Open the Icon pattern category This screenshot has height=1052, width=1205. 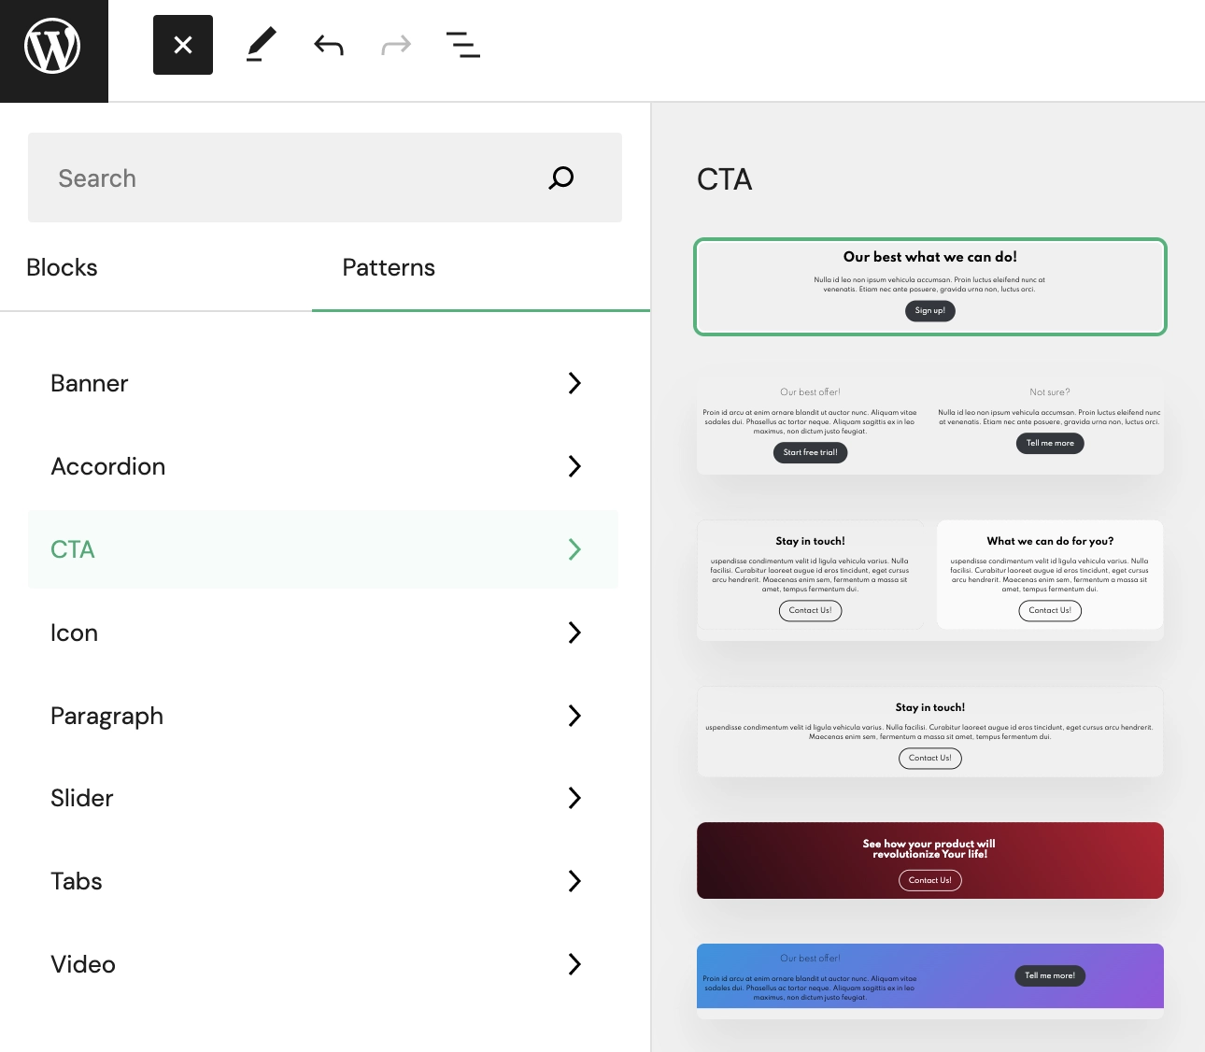pos(323,633)
